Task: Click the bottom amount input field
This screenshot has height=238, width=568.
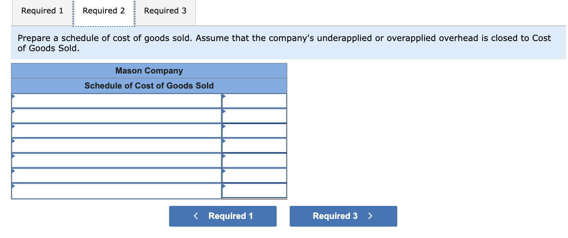Action: (x=255, y=190)
